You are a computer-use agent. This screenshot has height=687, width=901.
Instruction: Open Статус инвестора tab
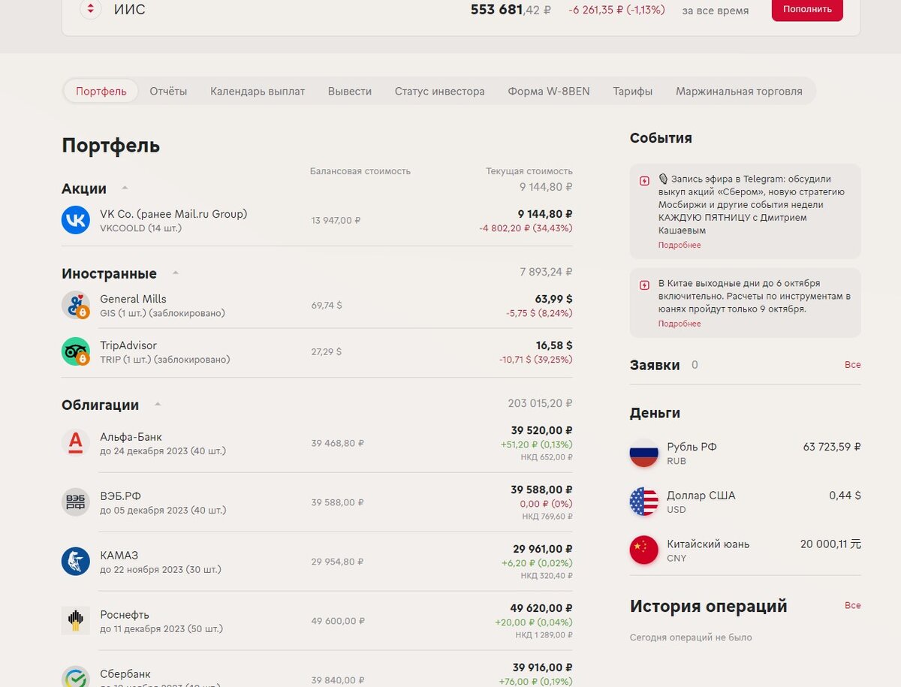click(440, 91)
